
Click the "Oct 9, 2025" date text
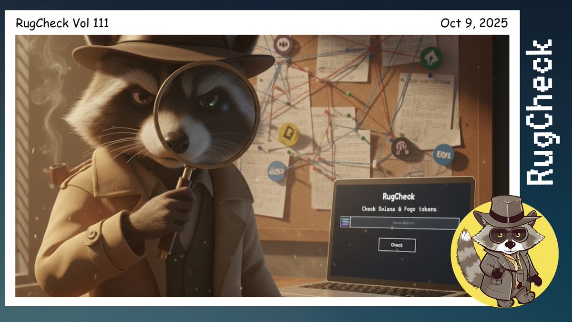tap(474, 23)
